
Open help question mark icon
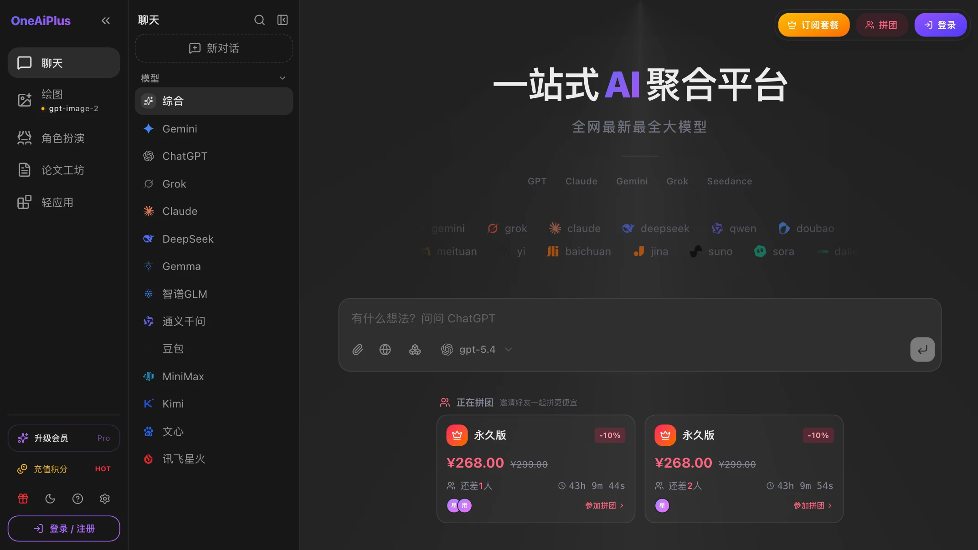click(x=77, y=499)
